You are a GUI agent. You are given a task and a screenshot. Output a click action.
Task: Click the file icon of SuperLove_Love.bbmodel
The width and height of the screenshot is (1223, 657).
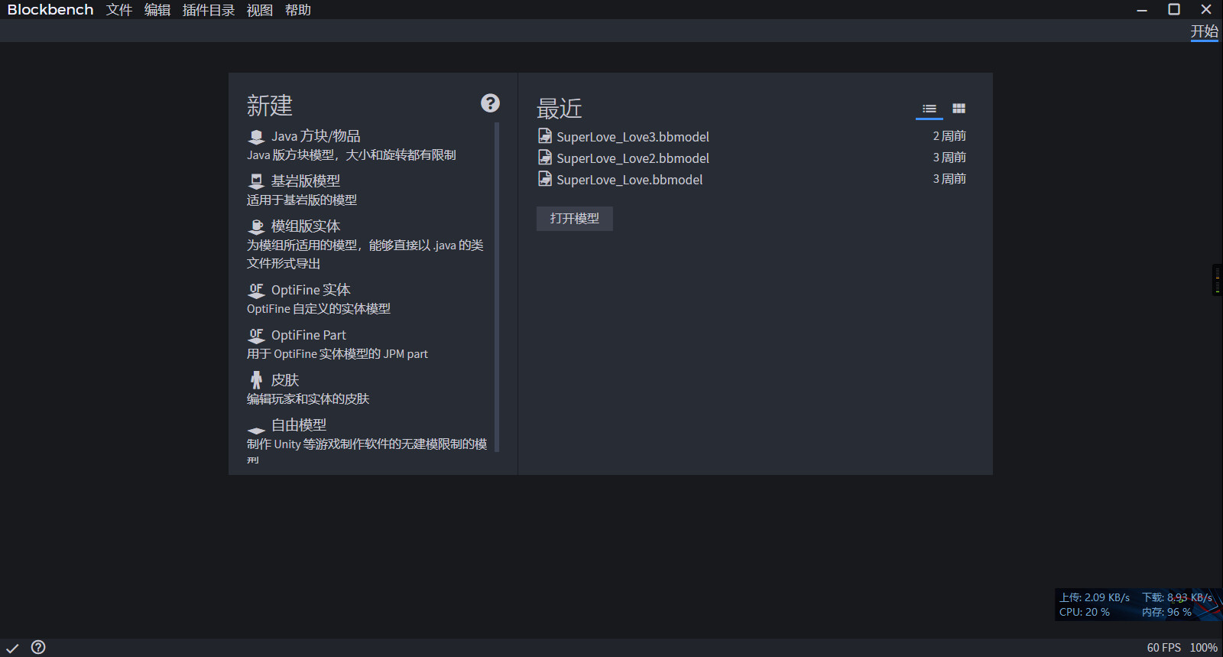pos(545,179)
